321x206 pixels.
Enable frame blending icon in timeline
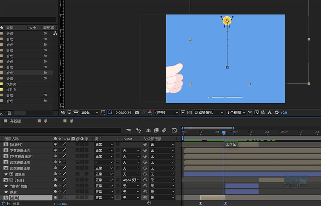(156, 130)
